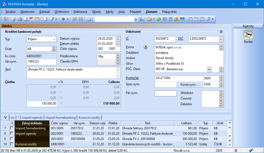
Task: Expand the Datum platby date dropdown
Action: pyautogui.click(x=118, y=44)
